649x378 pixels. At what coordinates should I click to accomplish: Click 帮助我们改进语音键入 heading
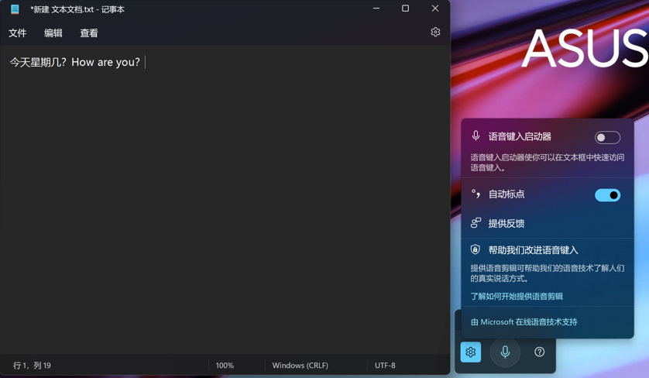pos(533,250)
